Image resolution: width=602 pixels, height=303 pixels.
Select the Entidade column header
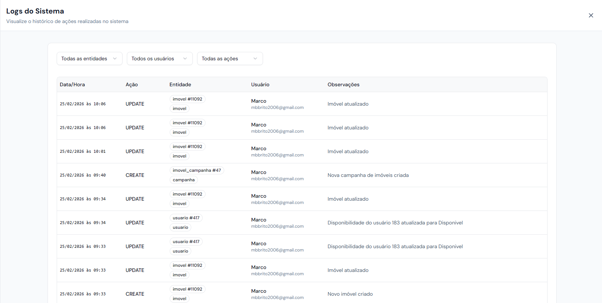click(x=180, y=84)
